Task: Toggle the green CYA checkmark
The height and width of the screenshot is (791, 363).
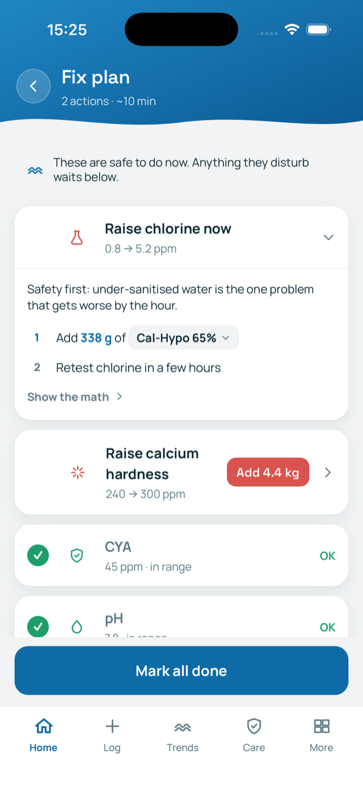Action: click(38, 556)
